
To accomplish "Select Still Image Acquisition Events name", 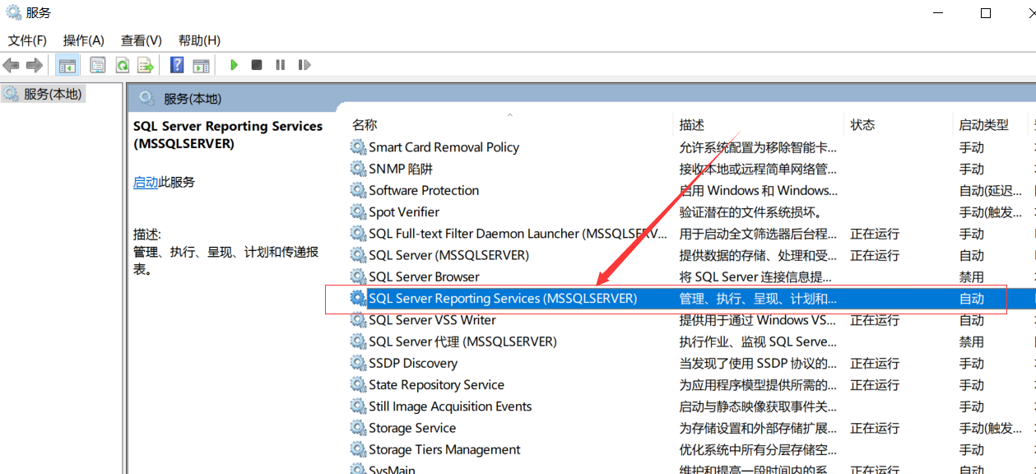I will pyautogui.click(x=450, y=407).
